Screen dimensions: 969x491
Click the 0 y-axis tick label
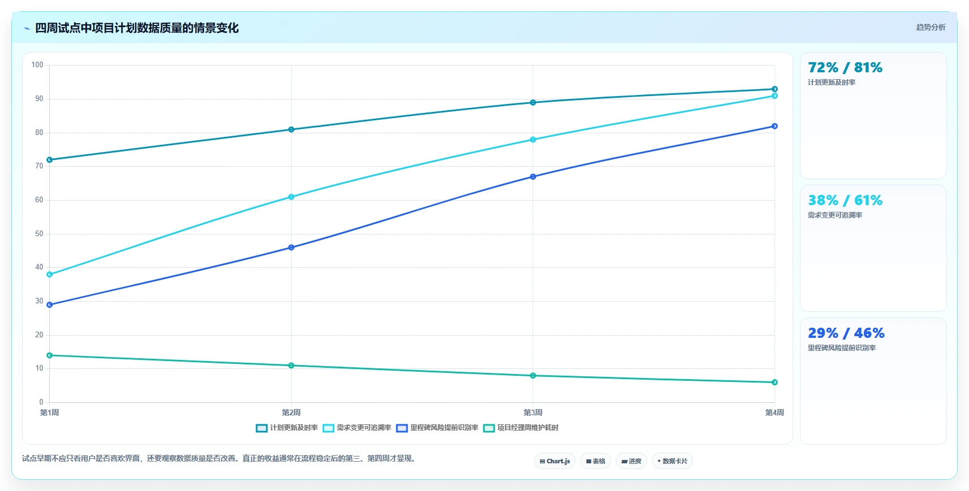[x=41, y=402]
